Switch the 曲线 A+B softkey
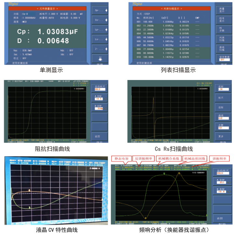Image resolution: width=235 pixels, height=234 pixels. [223, 117]
